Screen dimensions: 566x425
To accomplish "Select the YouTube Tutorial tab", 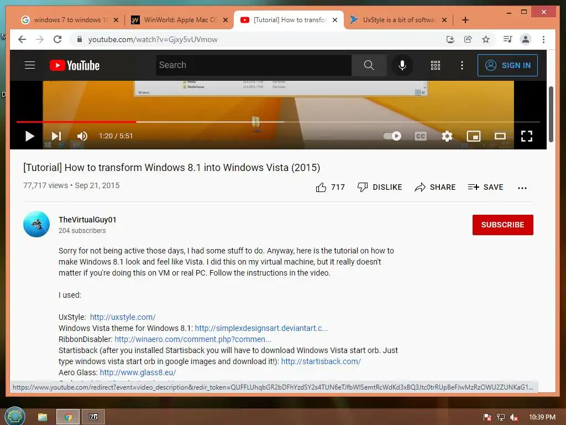I will pyautogui.click(x=287, y=20).
